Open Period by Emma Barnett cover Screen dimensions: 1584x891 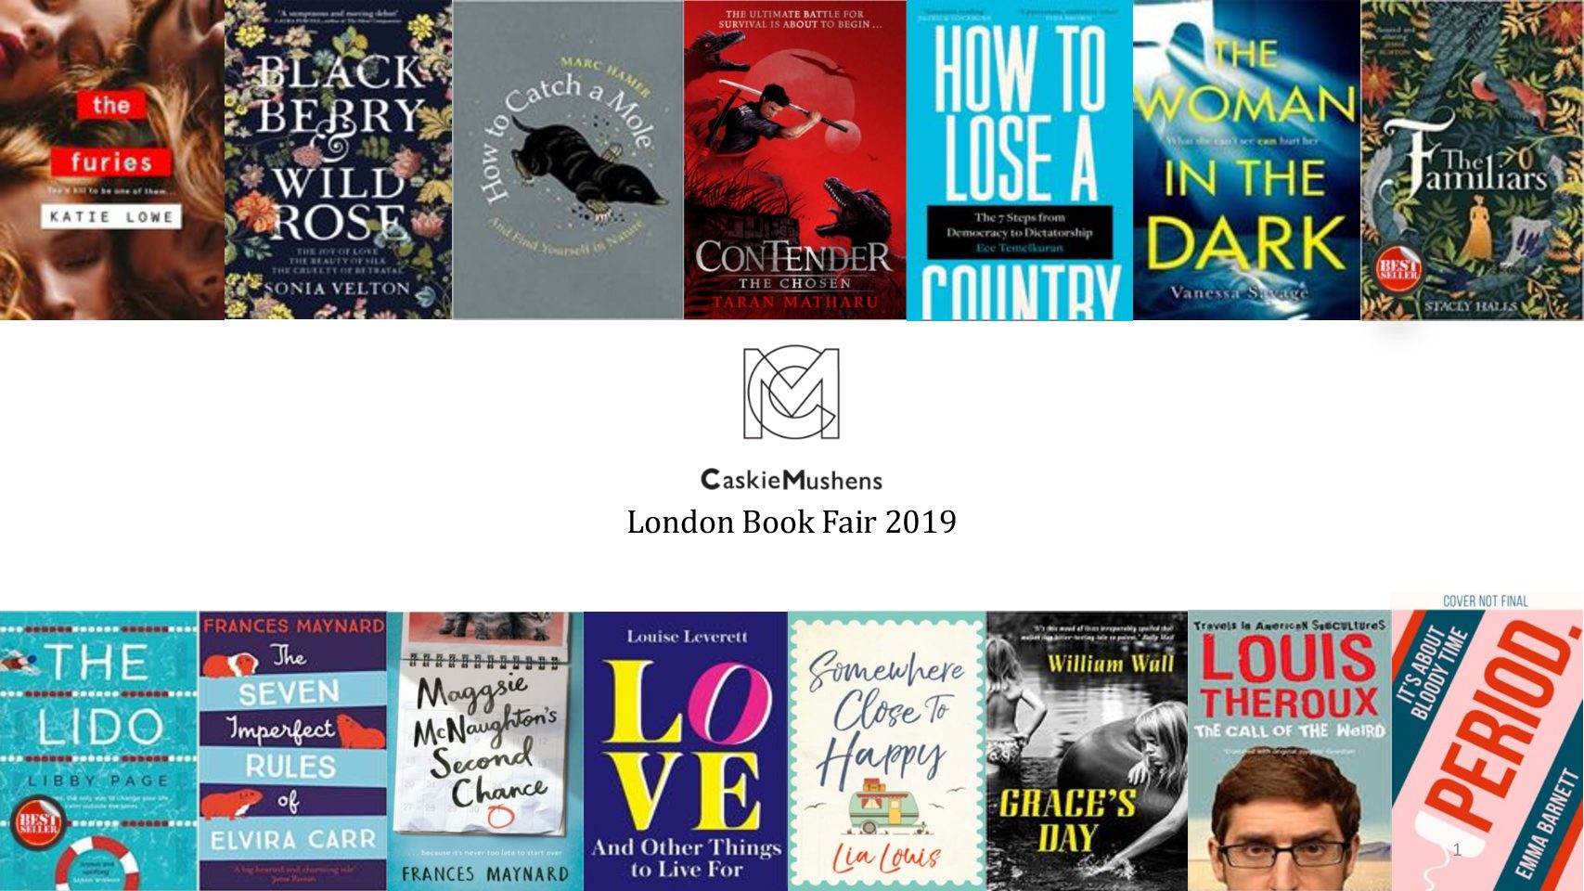(x=1487, y=742)
